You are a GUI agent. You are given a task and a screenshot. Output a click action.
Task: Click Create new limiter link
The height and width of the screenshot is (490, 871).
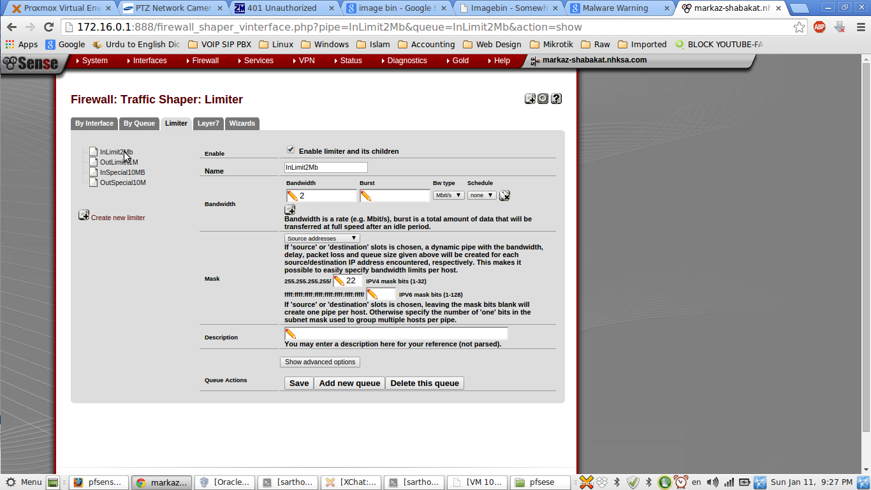[118, 218]
